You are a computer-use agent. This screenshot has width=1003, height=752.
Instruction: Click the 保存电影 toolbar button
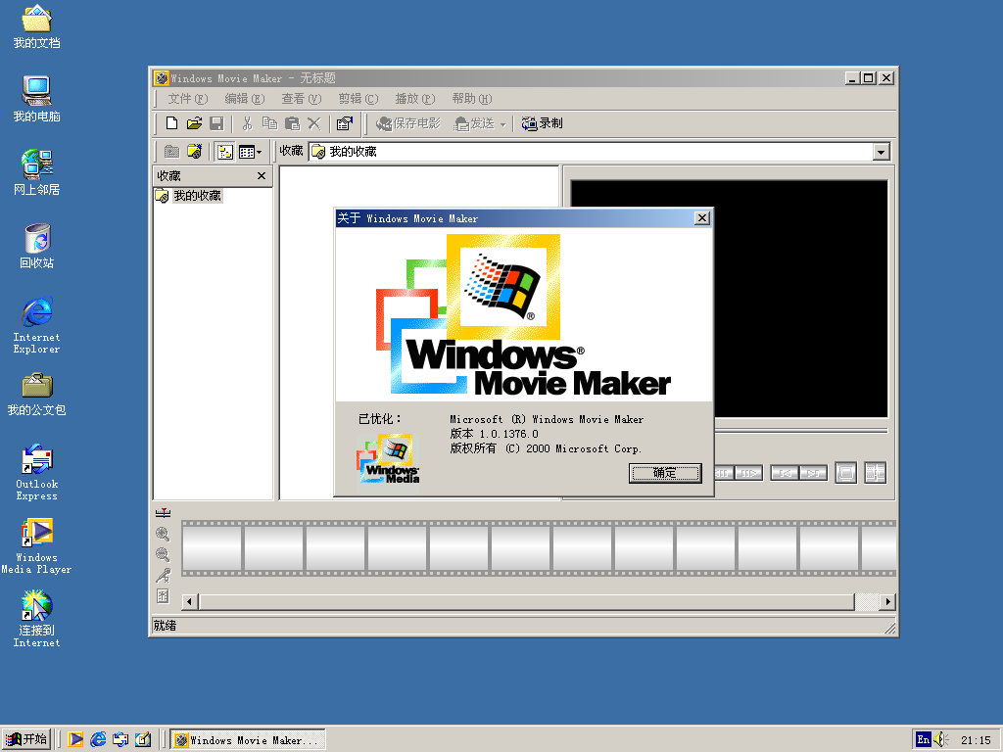408,123
